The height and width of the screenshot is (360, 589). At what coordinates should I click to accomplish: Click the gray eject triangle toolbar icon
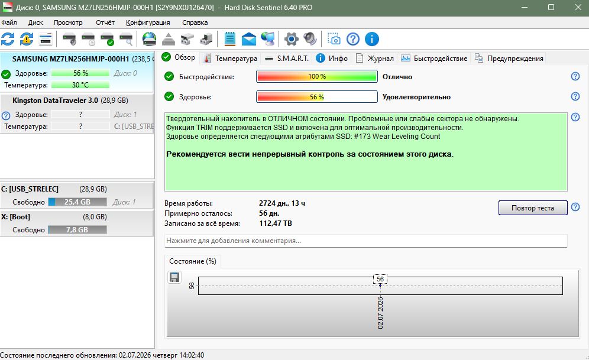coord(169,39)
